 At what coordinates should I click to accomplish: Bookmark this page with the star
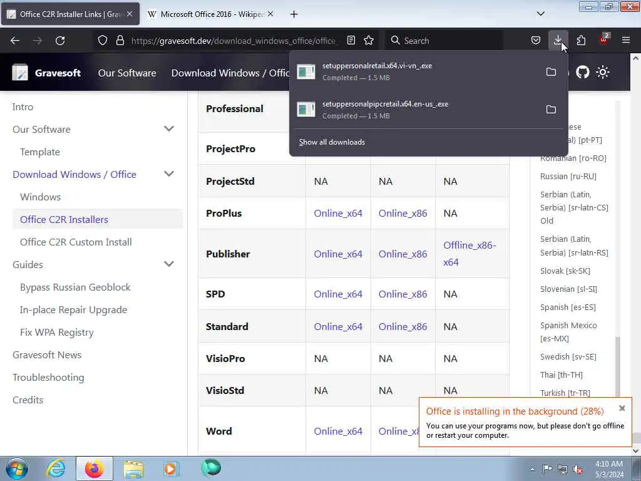coord(369,41)
